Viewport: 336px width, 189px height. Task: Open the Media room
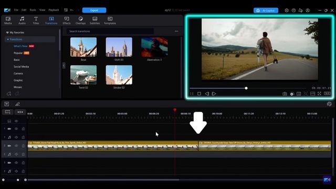click(x=8, y=20)
